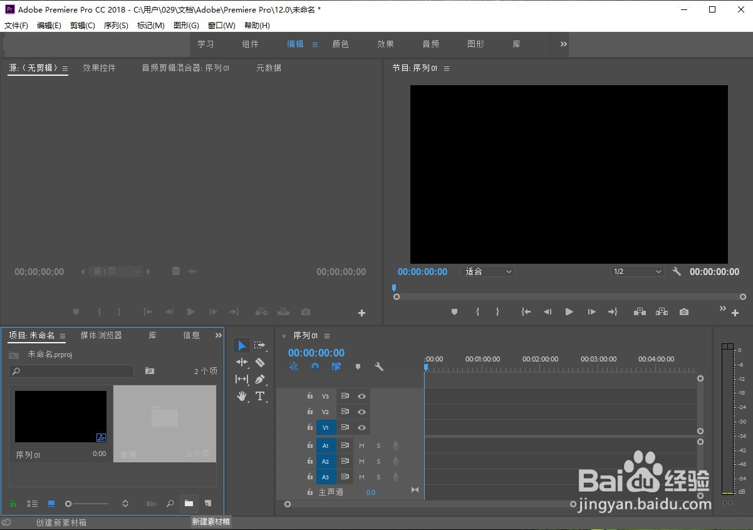Open Automate to Sequence icon in project panel

click(151, 503)
